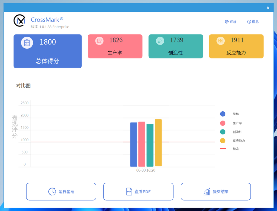Click the 校准 legend label
Screen dimensions: 277x211
click(x=236, y=149)
